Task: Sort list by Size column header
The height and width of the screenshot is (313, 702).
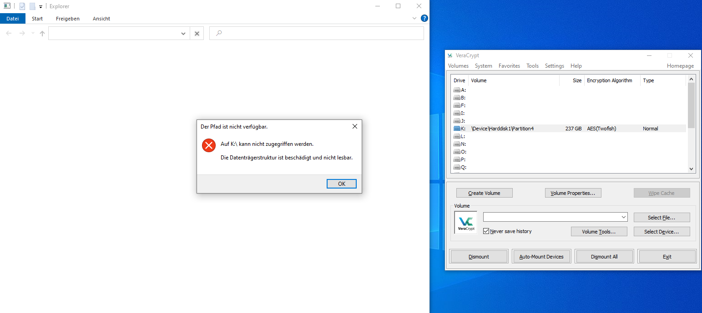Action: click(x=572, y=80)
